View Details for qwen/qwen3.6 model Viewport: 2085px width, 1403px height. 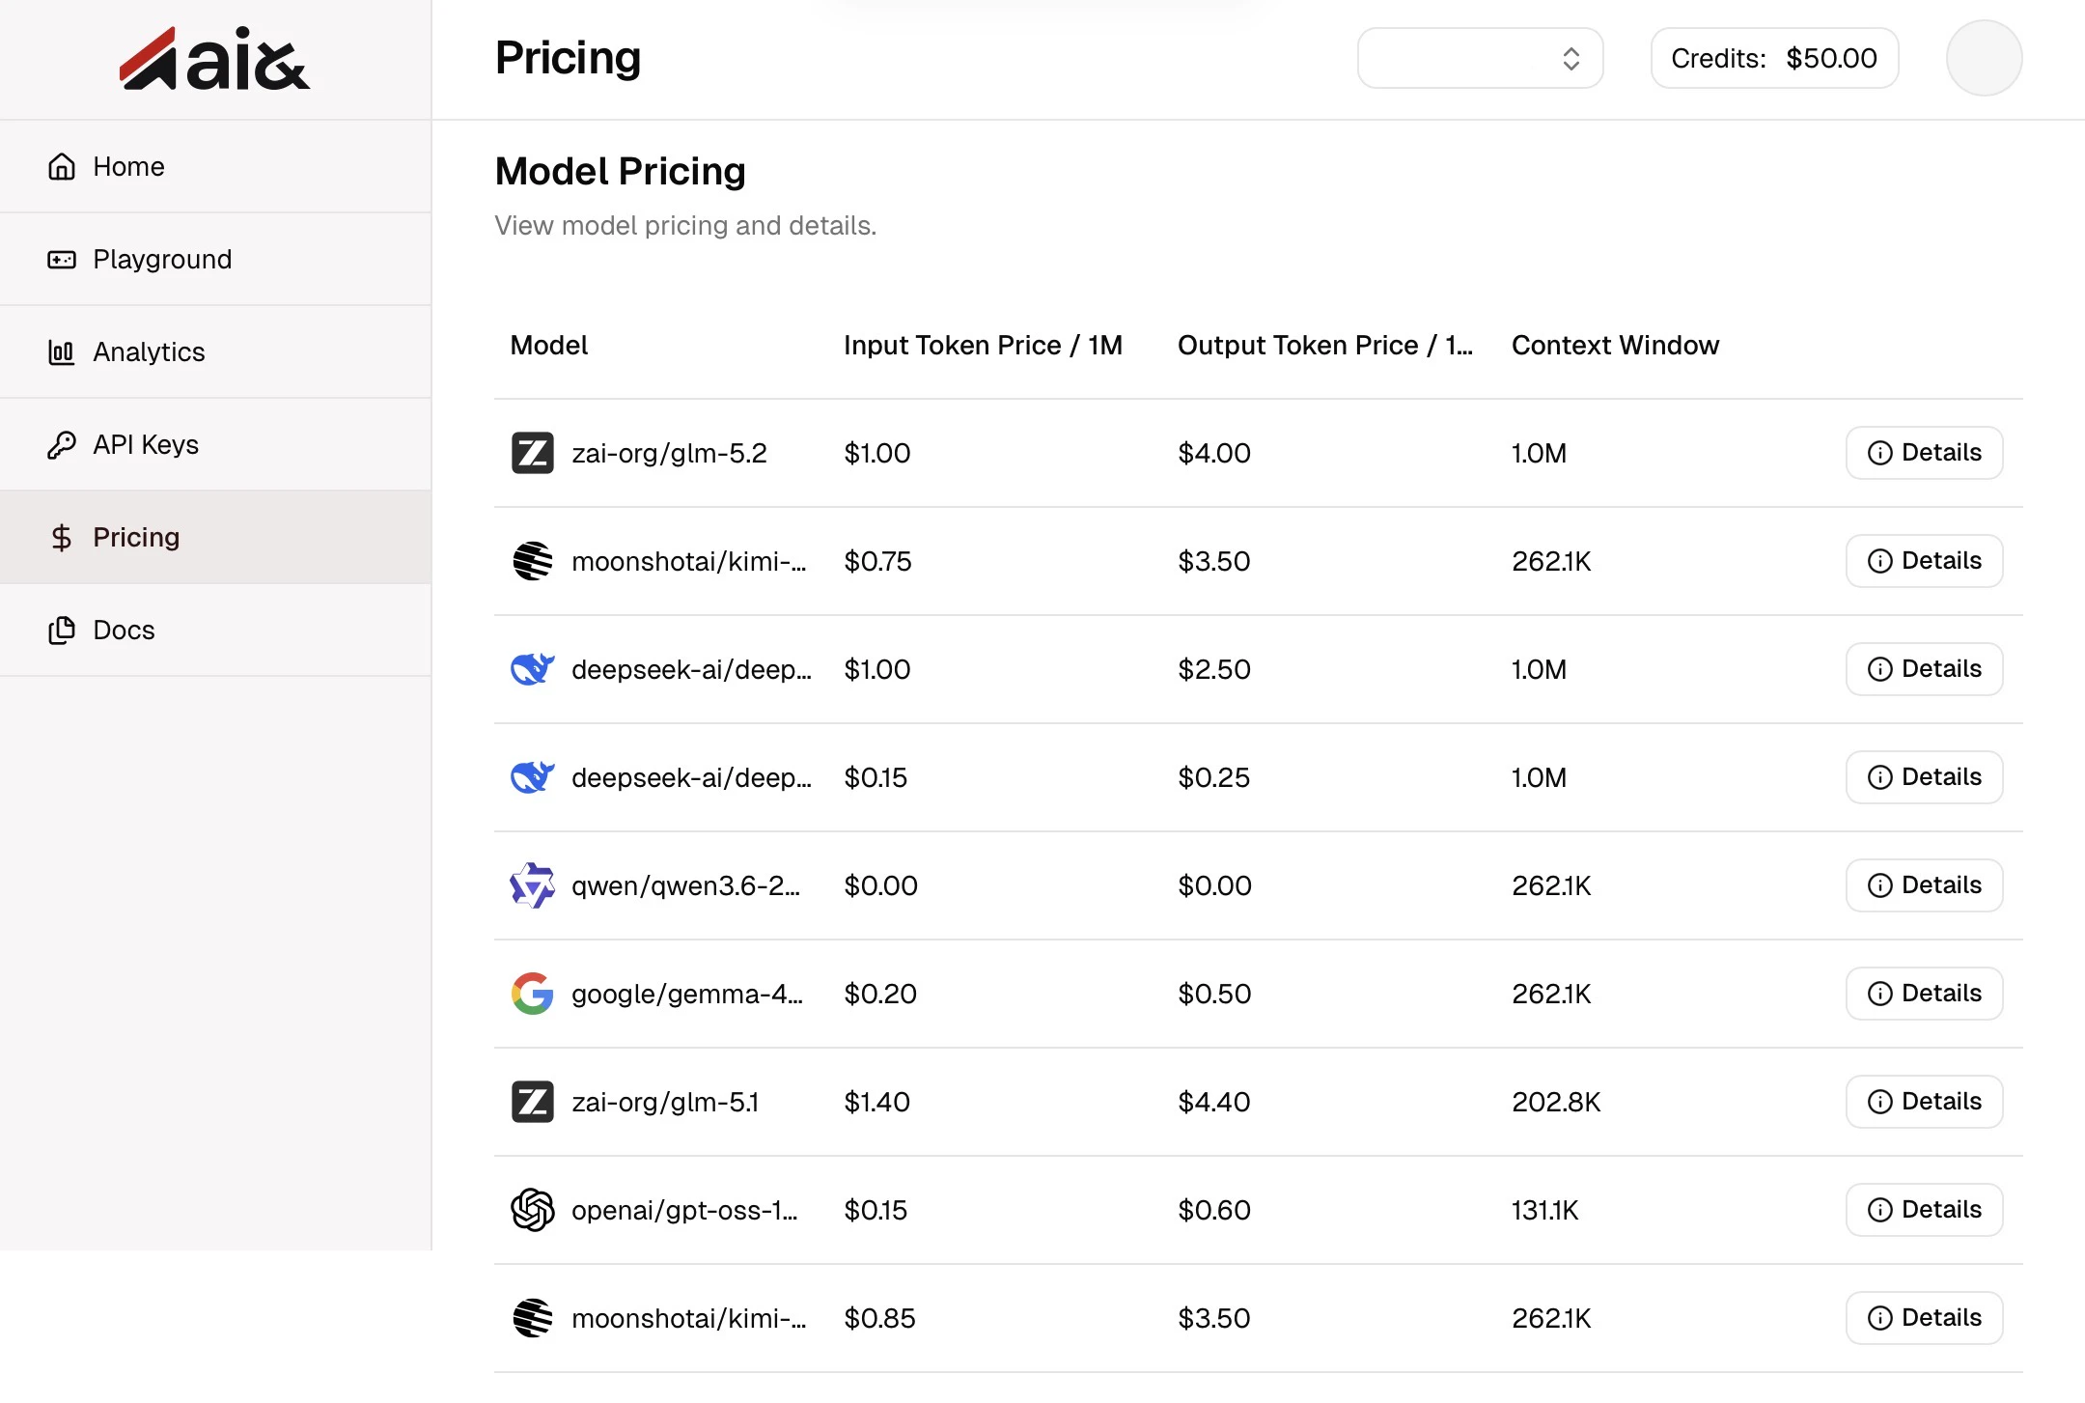pyautogui.click(x=1925, y=885)
